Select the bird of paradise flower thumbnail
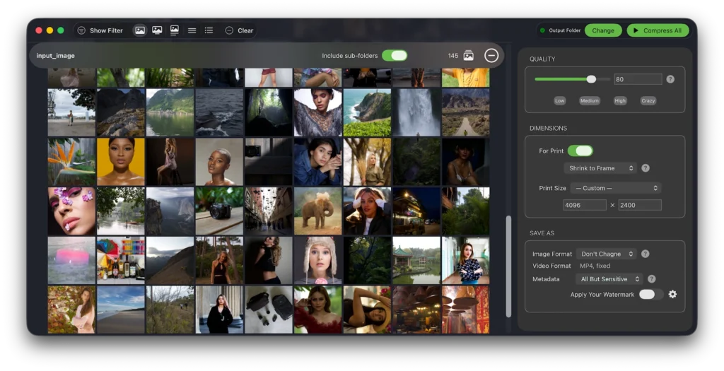The width and height of the screenshot is (724, 371). click(71, 162)
